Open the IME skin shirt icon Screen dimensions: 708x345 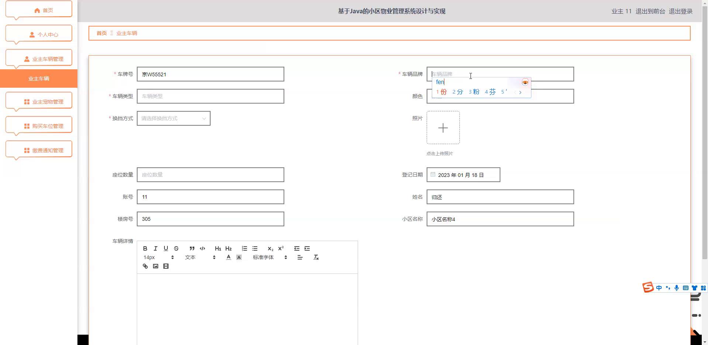(x=694, y=288)
